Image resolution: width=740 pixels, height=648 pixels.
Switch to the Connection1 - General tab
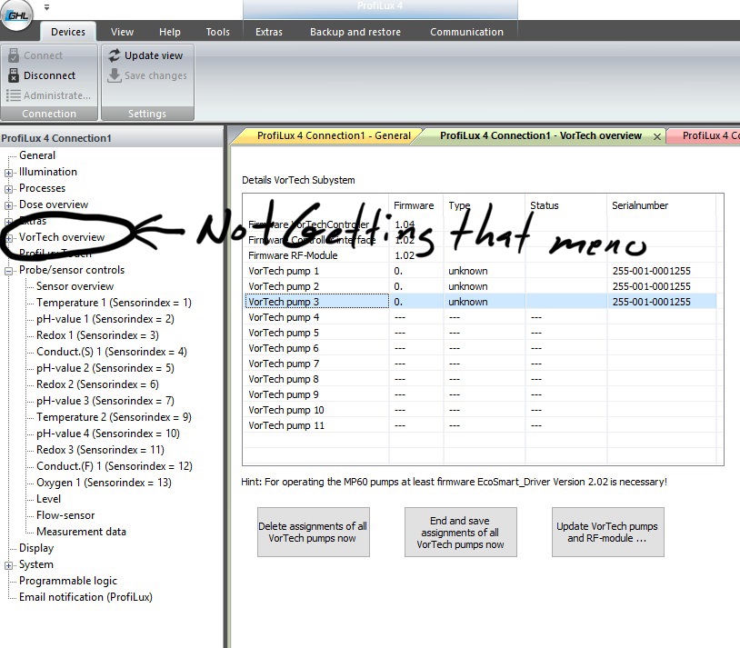(x=334, y=136)
